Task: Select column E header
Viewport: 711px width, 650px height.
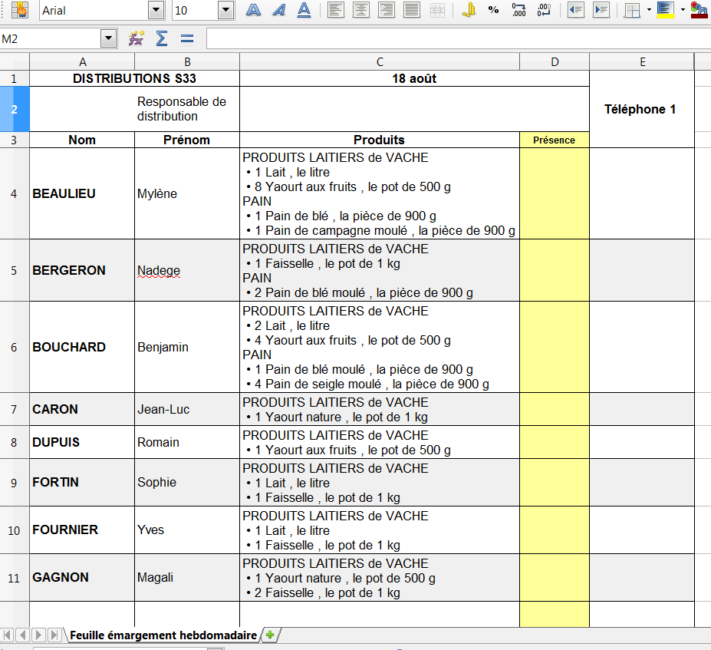Action: pyautogui.click(x=642, y=61)
